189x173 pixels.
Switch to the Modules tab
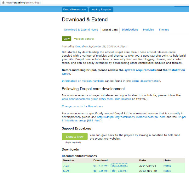tap(148, 30)
